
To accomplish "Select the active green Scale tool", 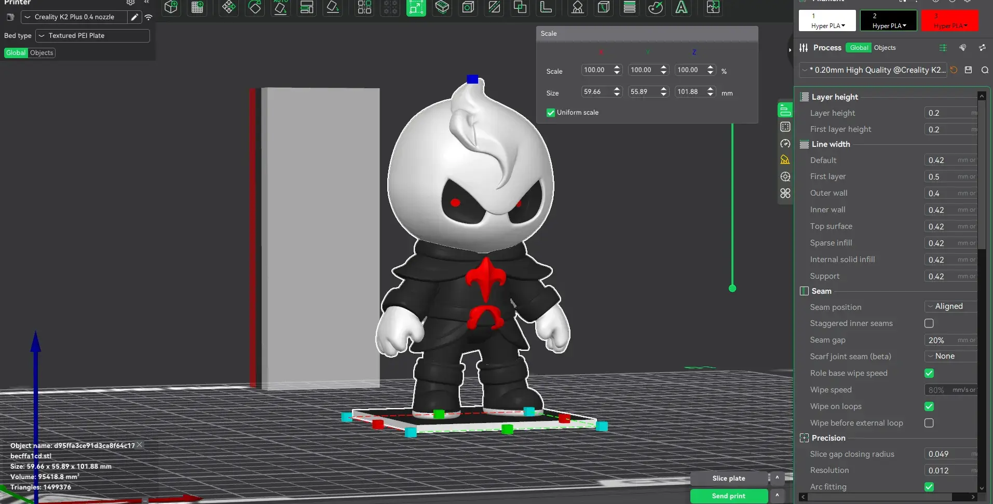I will [x=416, y=7].
